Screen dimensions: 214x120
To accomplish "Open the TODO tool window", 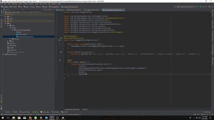I will 65,112.
